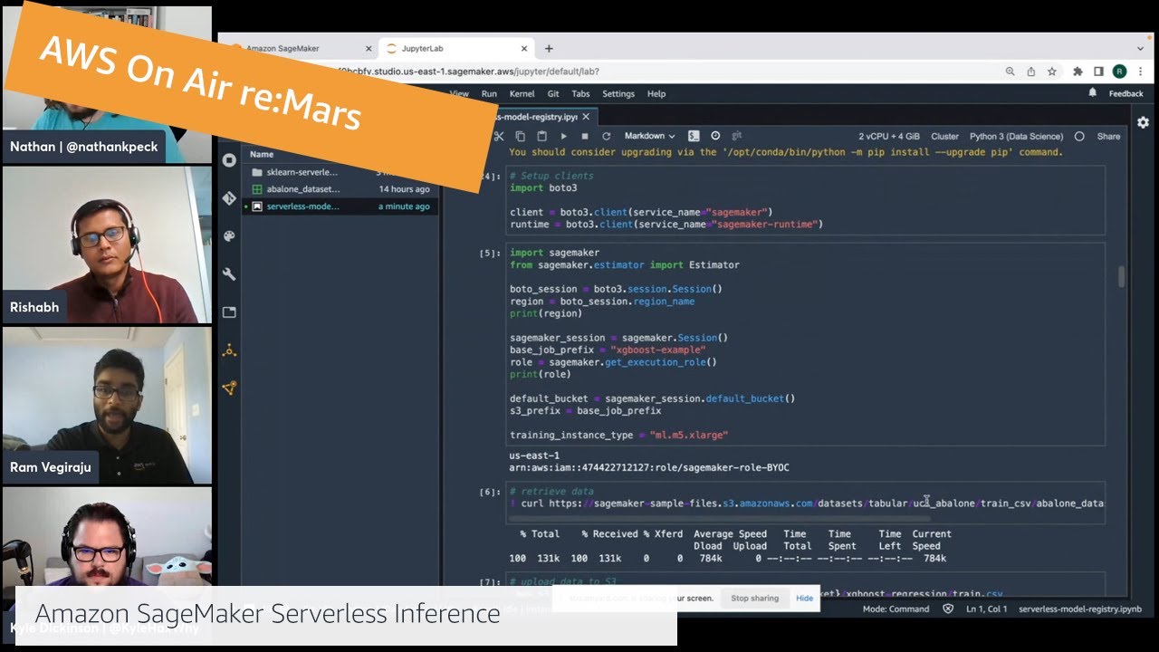The width and height of the screenshot is (1159, 652).
Task: Click the kernel status circle indicator
Action: tap(1079, 137)
